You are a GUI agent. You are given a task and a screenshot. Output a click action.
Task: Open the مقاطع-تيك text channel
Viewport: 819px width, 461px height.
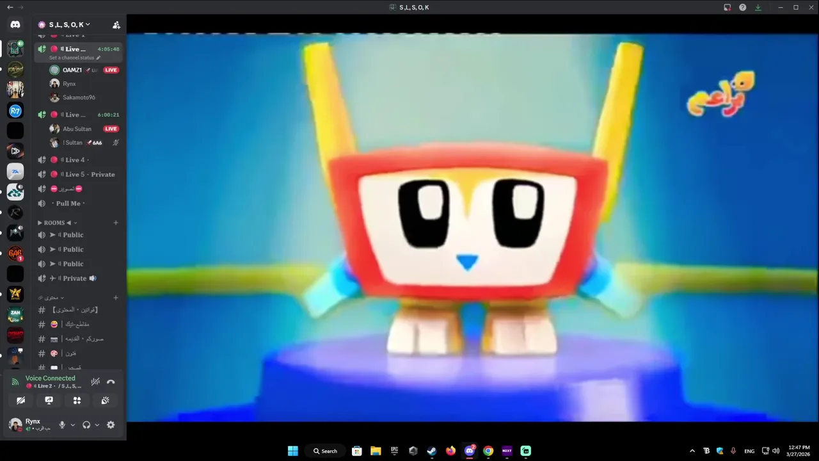pos(78,324)
